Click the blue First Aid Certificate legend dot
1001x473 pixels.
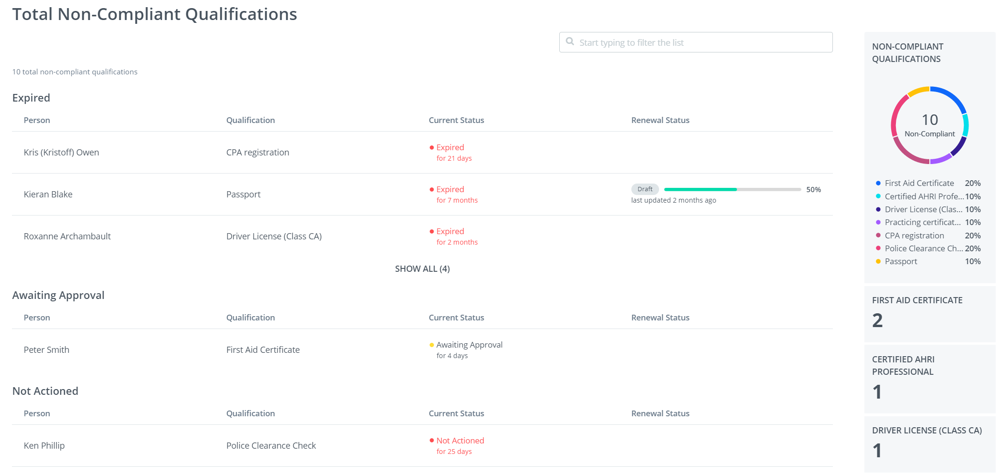pos(878,184)
